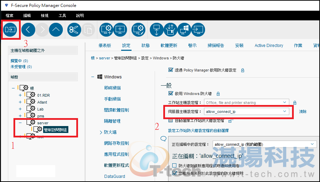The image size is (320, 182).
Task: Toggle 透過 Policy Manager 啟用防火牆設定 checkbox
Action: (x=171, y=70)
